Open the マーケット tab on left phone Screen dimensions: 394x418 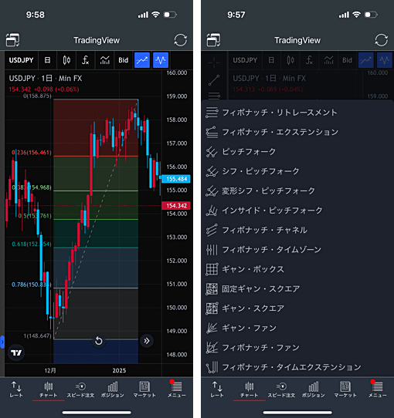(144, 389)
